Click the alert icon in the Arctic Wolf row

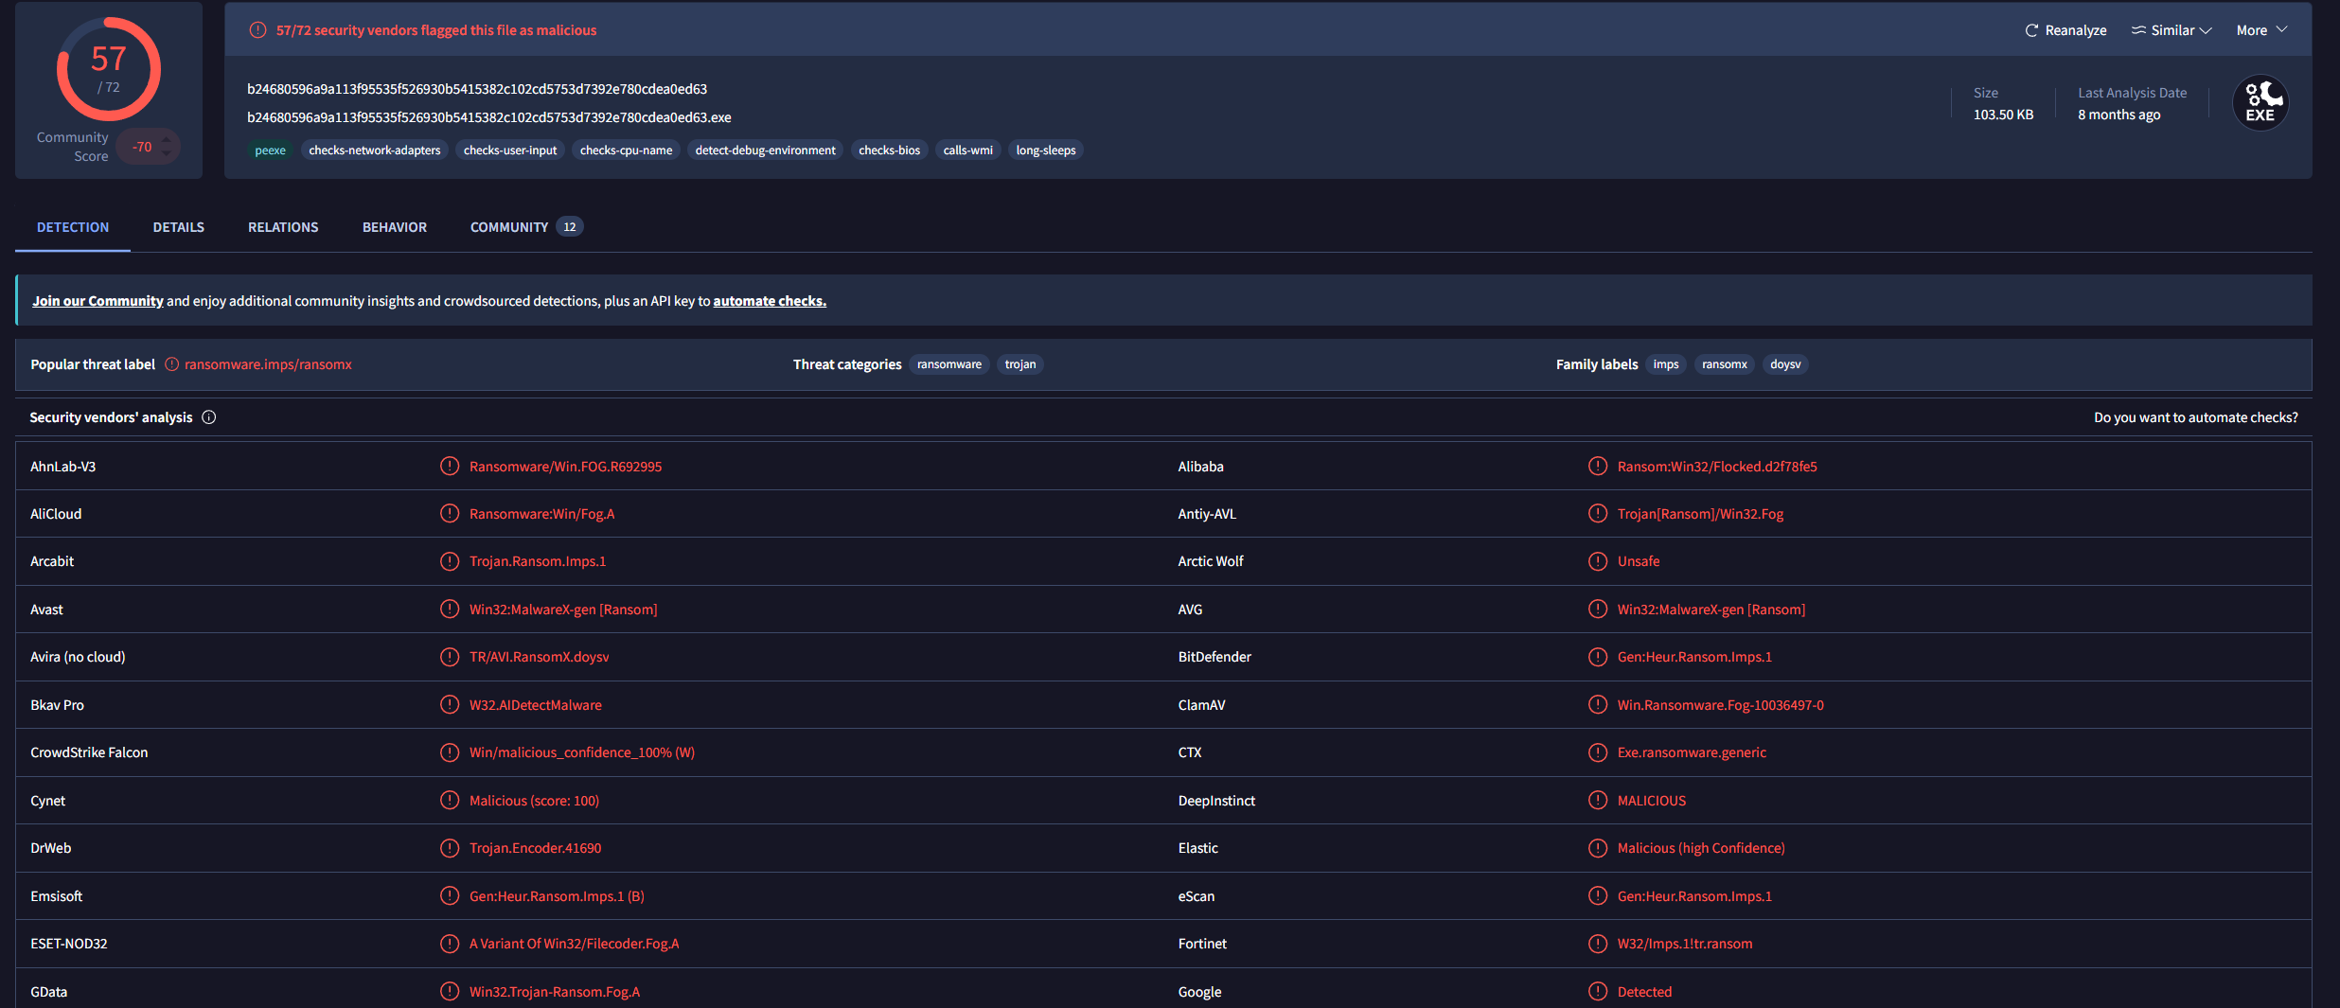(x=1598, y=561)
